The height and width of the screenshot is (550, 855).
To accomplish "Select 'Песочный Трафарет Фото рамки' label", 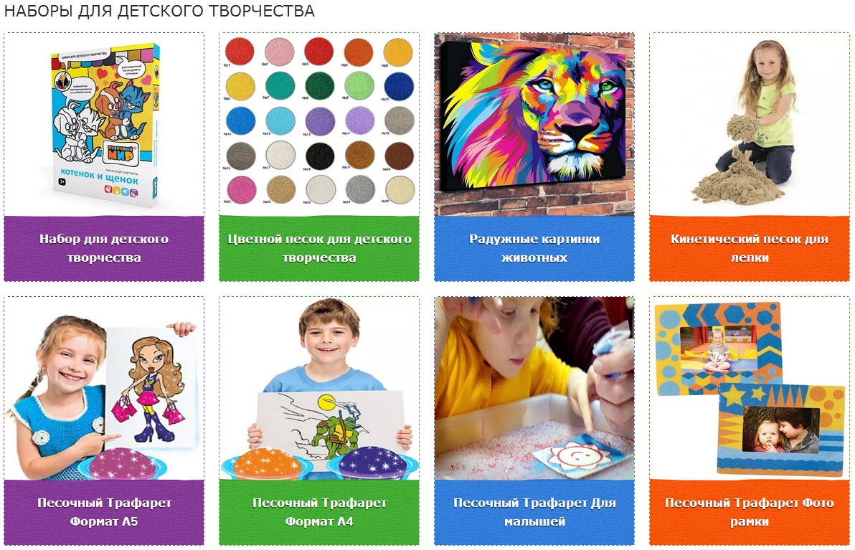I will click(750, 513).
